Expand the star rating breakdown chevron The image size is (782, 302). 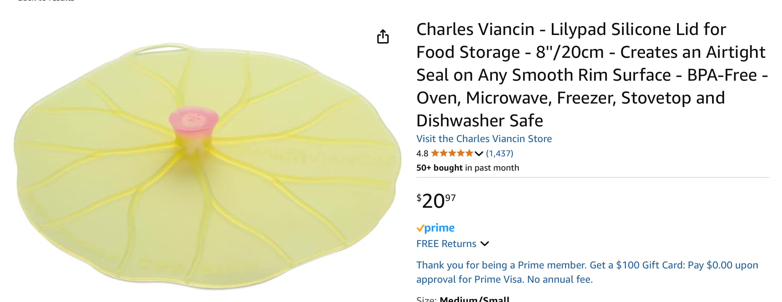click(x=479, y=154)
